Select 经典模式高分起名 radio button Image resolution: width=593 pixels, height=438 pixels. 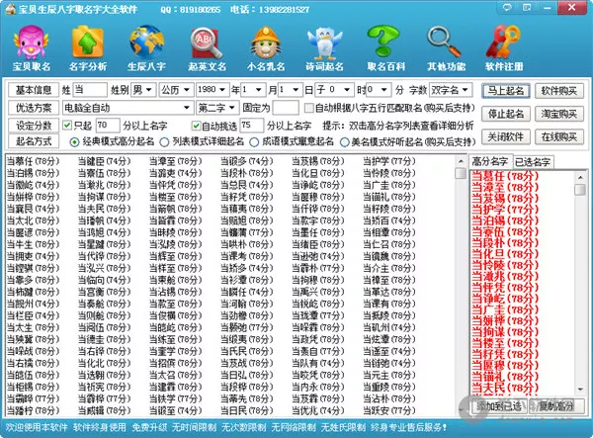click(x=74, y=141)
